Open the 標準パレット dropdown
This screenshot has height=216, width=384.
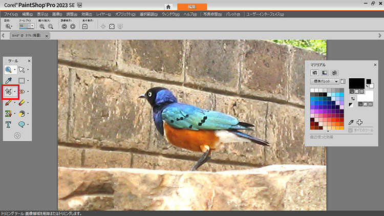[x=325, y=81]
